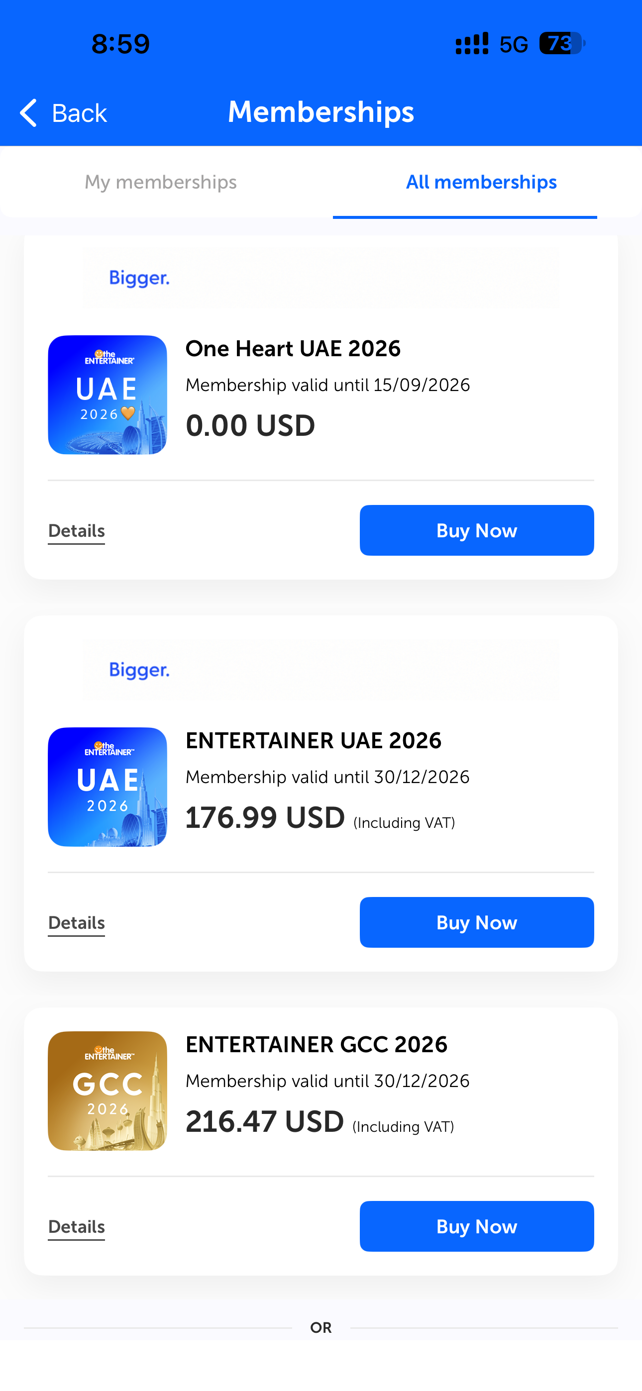Screen dimensions: 642x1391
Task: Open the One Heart UAE 2026 thumbnail
Action: pos(107,395)
